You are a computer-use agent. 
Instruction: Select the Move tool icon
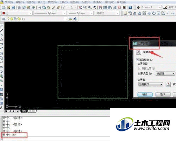tap(149, 13)
